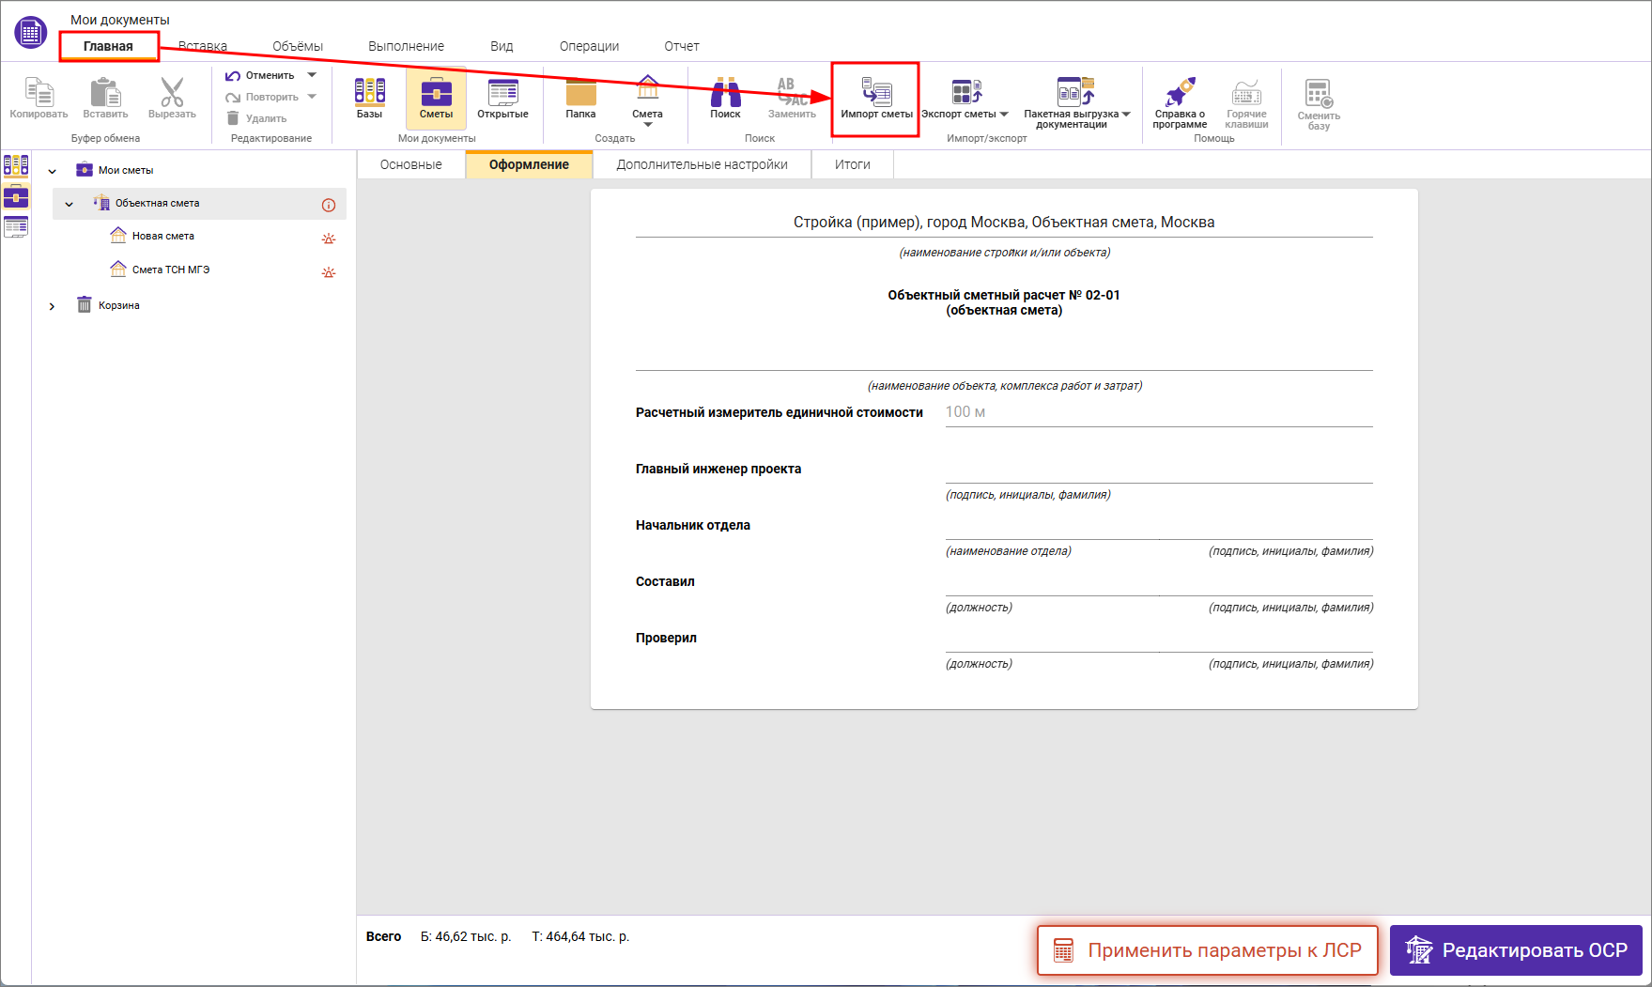Open the Итоги tab
Image resolution: width=1652 pixels, height=987 pixels.
[852, 164]
